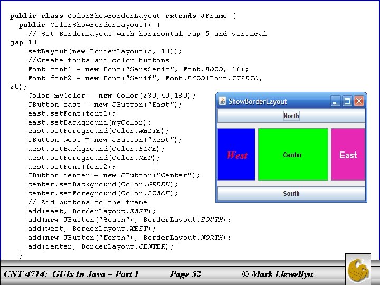Click the 'east.setForeground(Color.WHITE);' line
Screen dimensions: 380x285
coord(98,131)
